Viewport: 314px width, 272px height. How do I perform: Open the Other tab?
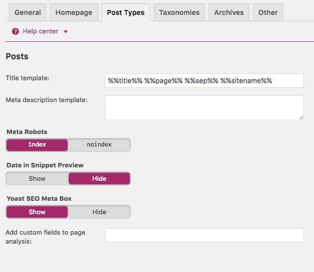point(268,12)
